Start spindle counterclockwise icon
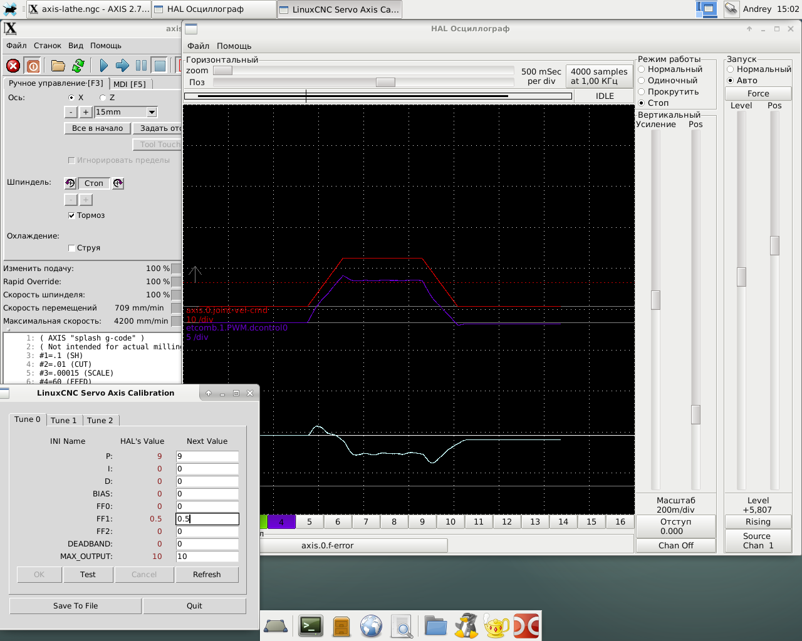Image resolution: width=802 pixels, height=641 pixels. pyautogui.click(x=70, y=183)
